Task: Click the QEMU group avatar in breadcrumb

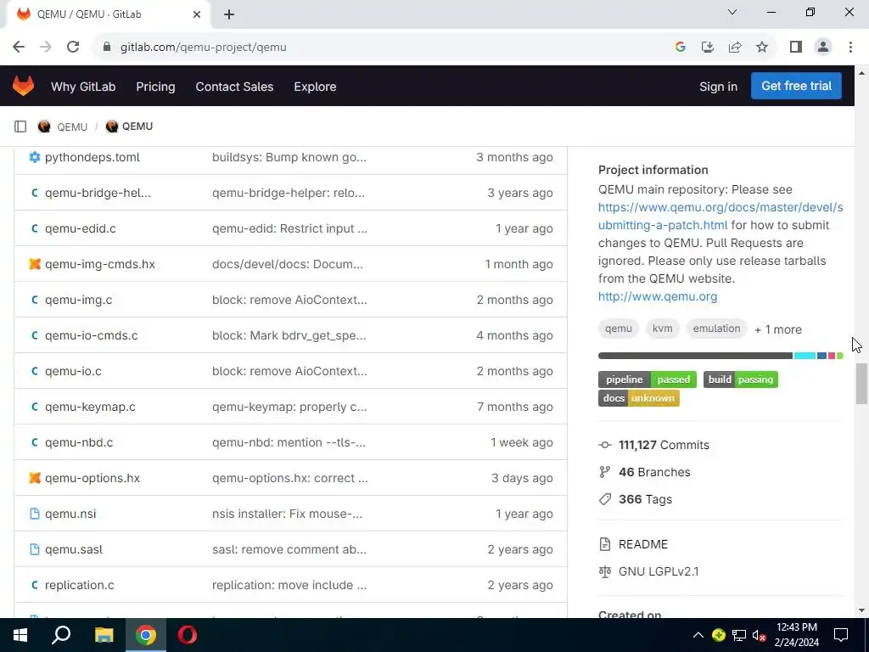Action: point(44,126)
